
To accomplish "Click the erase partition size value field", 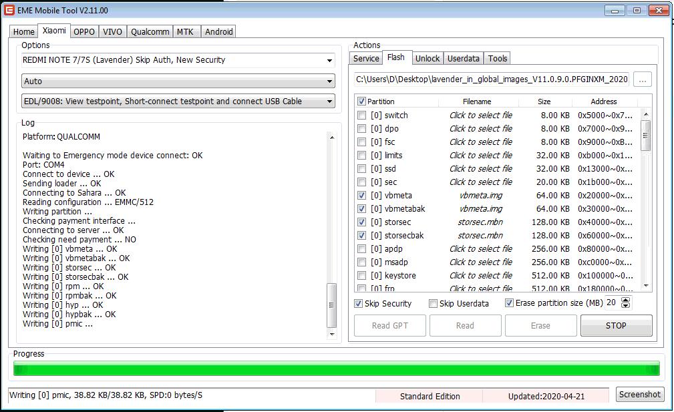I will tap(613, 303).
